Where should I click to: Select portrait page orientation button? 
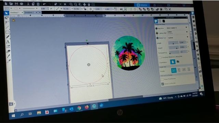[x=173, y=62]
